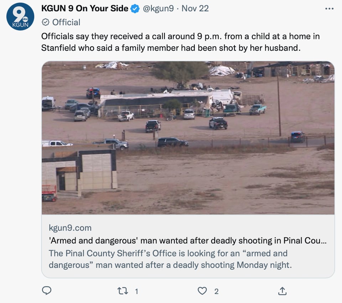Open the kgun9.com domain link
This screenshot has height=303, width=342.
pyautogui.click(x=70, y=228)
